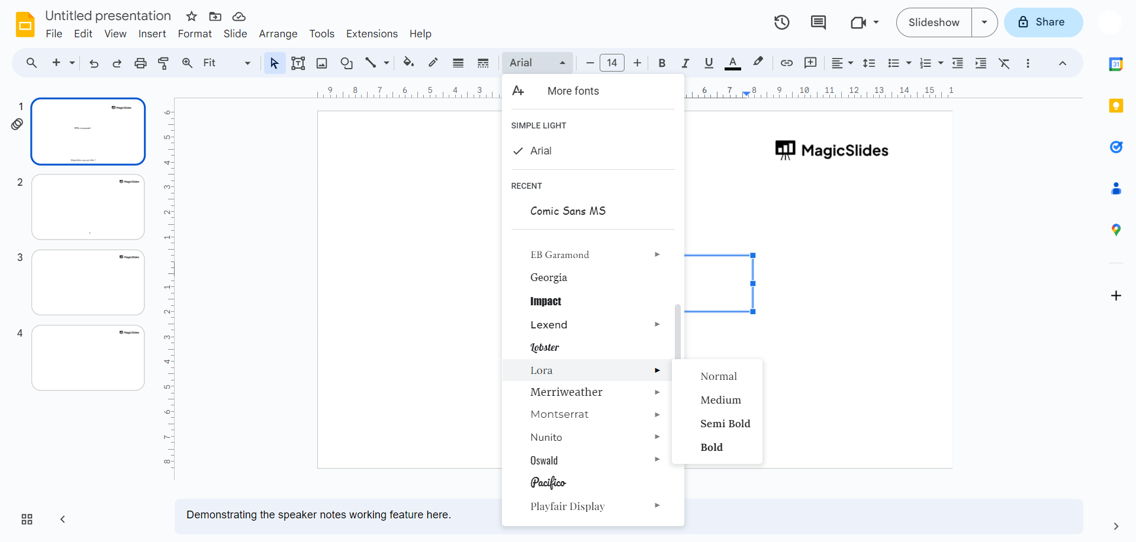Click the fill color bucket icon
1136x542 pixels.
(408, 63)
